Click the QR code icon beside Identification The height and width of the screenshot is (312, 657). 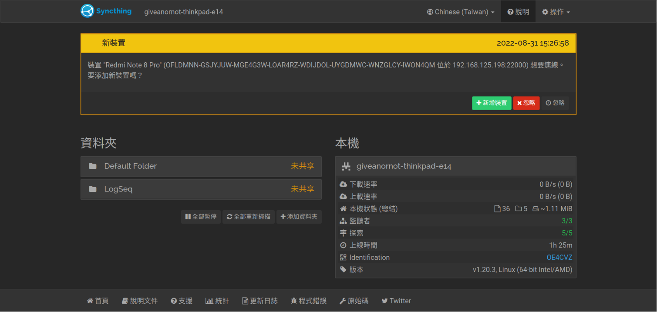tap(343, 258)
